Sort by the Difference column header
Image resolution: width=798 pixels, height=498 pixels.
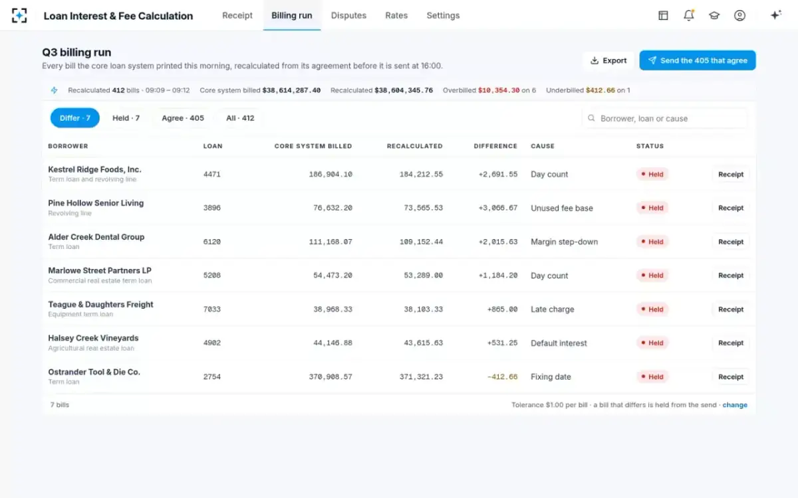(495, 146)
